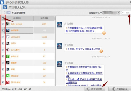Uncheck the Baby sister row checkbox

[x=3, y=24]
